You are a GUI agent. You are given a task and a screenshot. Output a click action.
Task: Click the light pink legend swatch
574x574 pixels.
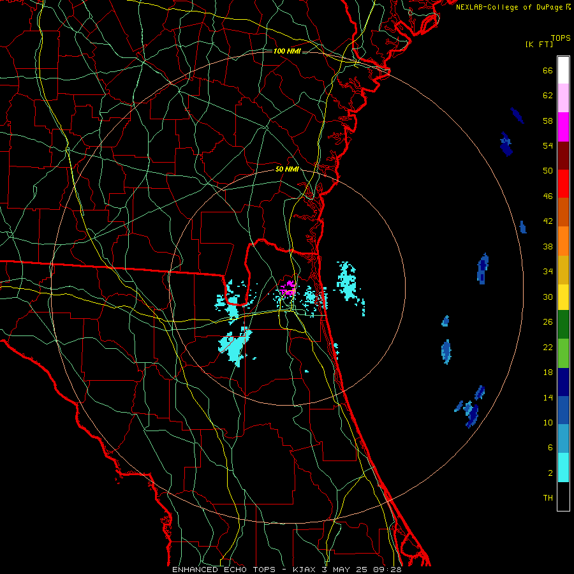pyautogui.click(x=563, y=98)
